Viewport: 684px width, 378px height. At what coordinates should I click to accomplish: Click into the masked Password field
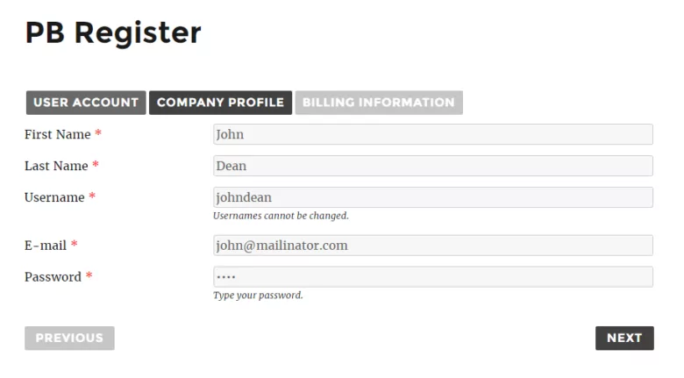point(432,277)
